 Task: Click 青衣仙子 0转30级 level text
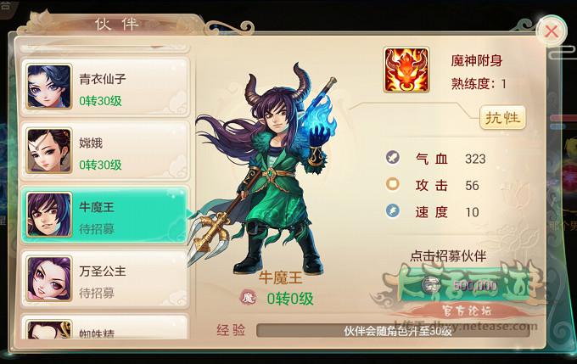100,100
